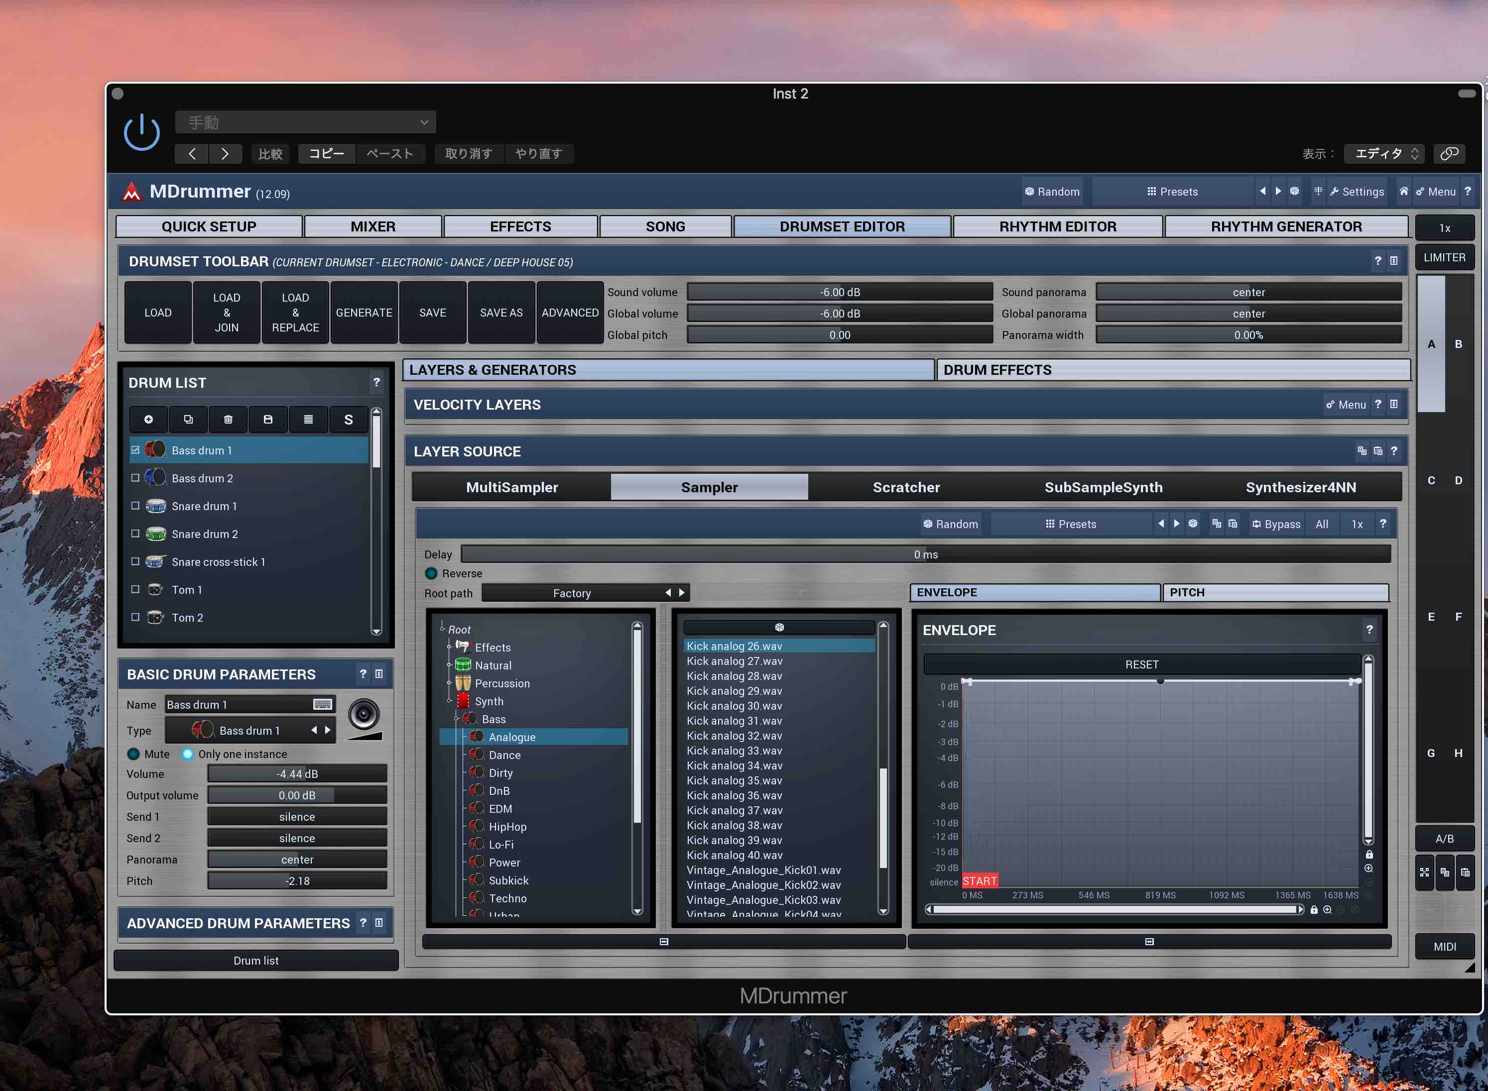Click the floppy save drum icon
1488x1091 pixels.
click(x=267, y=420)
